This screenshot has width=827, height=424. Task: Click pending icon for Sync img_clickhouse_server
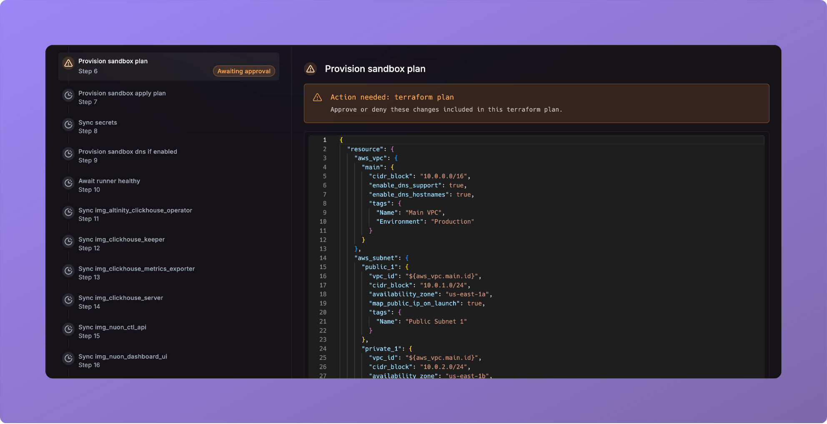tap(68, 300)
